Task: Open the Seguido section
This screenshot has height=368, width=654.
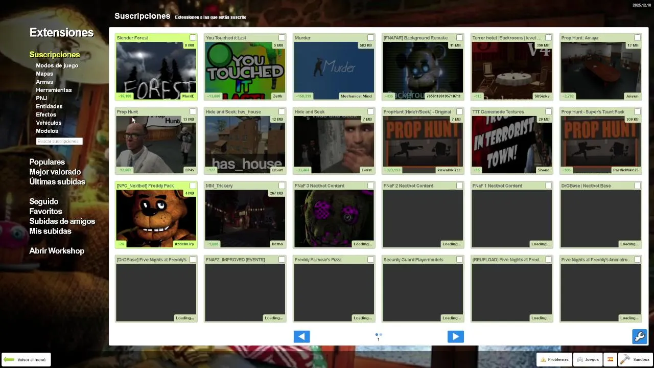Action: [44, 201]
